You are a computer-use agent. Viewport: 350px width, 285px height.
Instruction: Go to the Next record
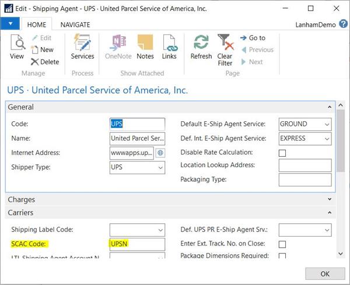[x=252, y=62]
